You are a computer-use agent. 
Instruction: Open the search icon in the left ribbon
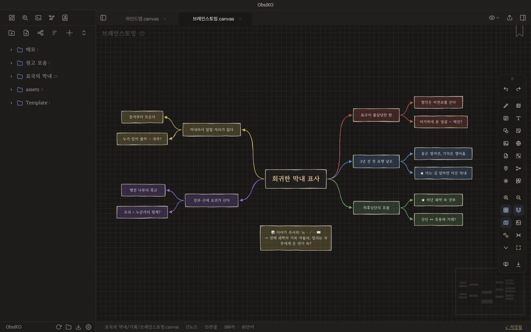pos(25,18)
